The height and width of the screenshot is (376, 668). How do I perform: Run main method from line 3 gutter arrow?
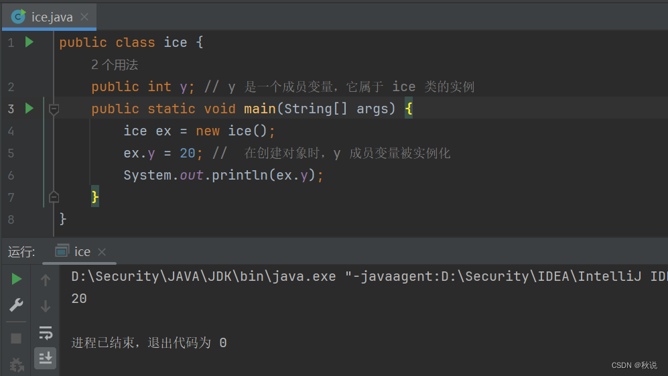(29, 109)
